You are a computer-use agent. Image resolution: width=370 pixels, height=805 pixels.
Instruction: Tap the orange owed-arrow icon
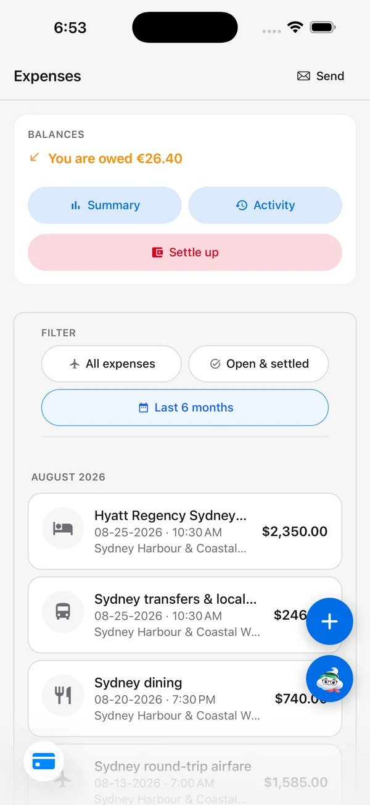35,157
